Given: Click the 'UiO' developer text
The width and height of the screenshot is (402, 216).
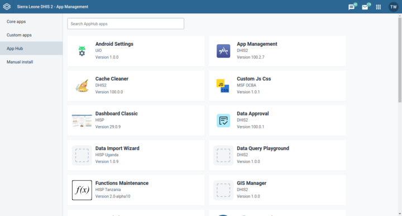Looking at the screenshot, I should [x=98, y=50].
